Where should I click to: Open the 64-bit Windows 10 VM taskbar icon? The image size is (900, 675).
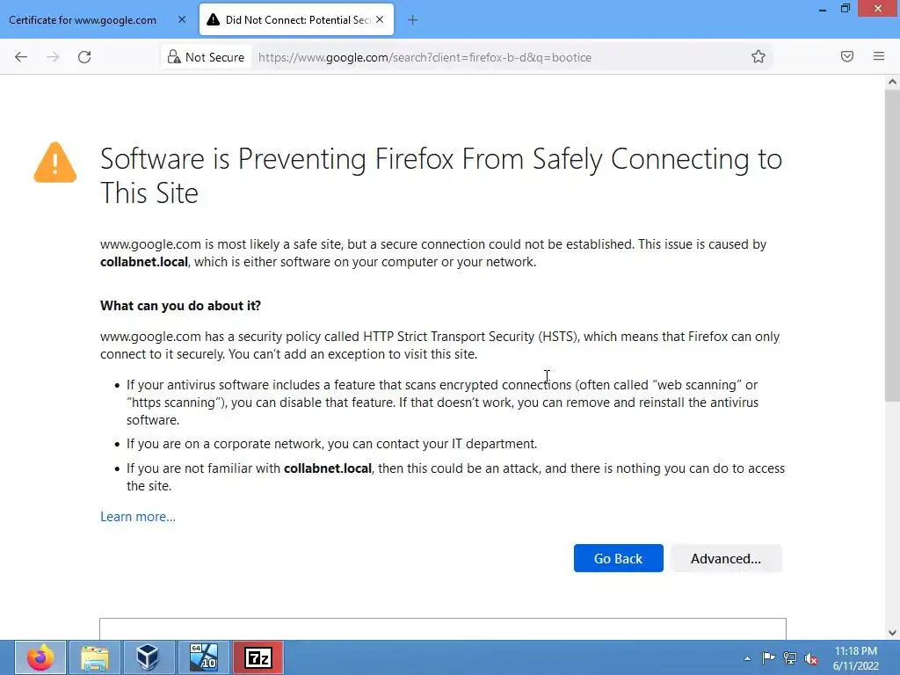pos(203,657)
